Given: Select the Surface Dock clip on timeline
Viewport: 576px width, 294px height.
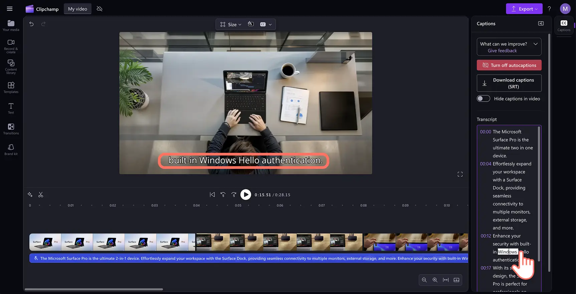Looking at the screenshot, I should click(279, 242).
